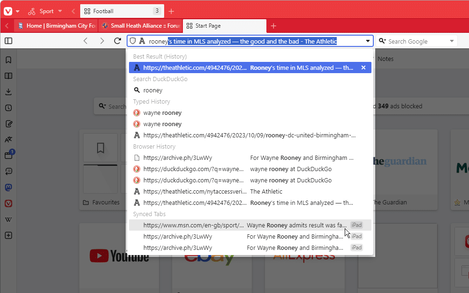Open the Translate panel
Image resolution: width=469 pixels, height=293 pixels.
click(8, 140)
